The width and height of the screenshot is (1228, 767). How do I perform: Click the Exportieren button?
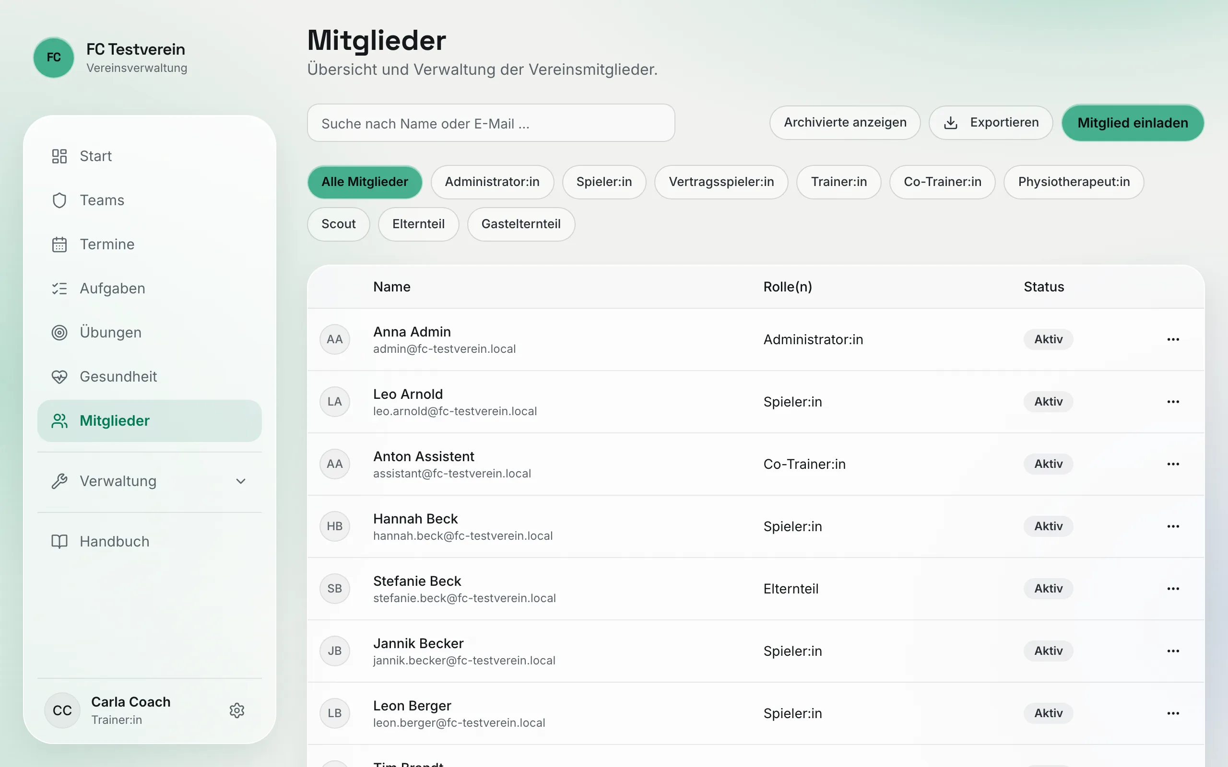[x=991, y=123]
